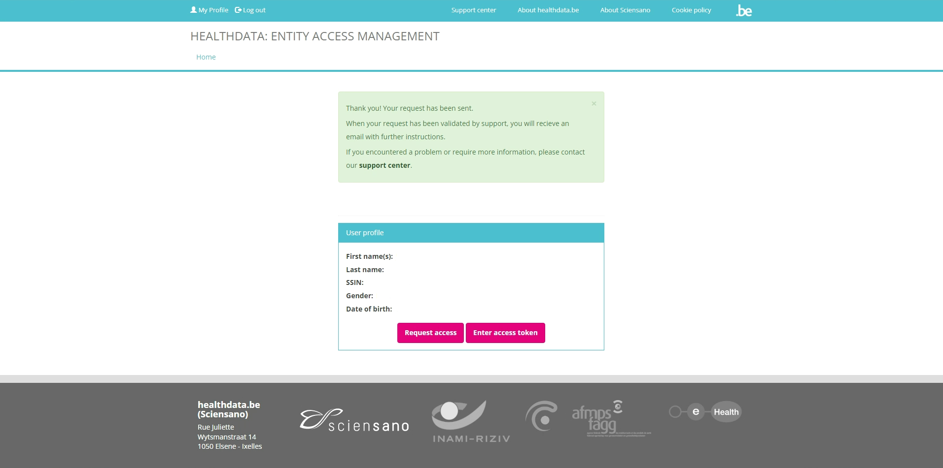Go to the Home navigation item

click(206, 57)
